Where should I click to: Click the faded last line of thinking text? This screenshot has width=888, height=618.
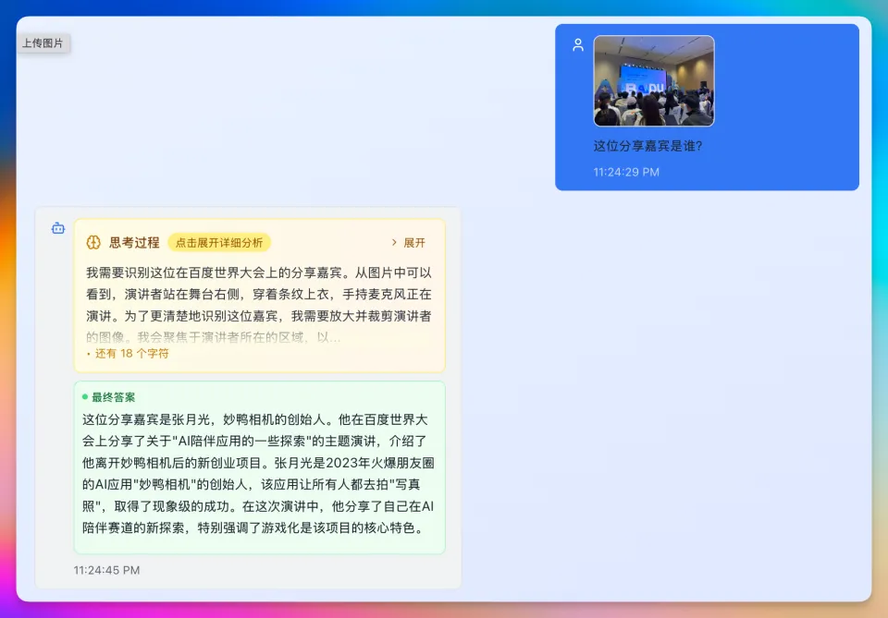point(213,337)
